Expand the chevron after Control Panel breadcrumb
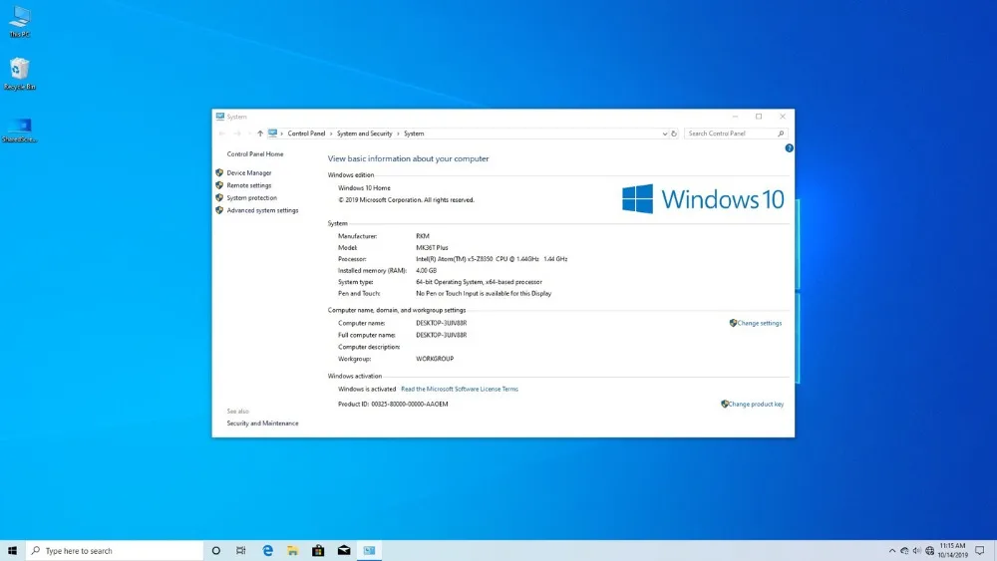Screen dimensions: 997x561 [331, 135]
